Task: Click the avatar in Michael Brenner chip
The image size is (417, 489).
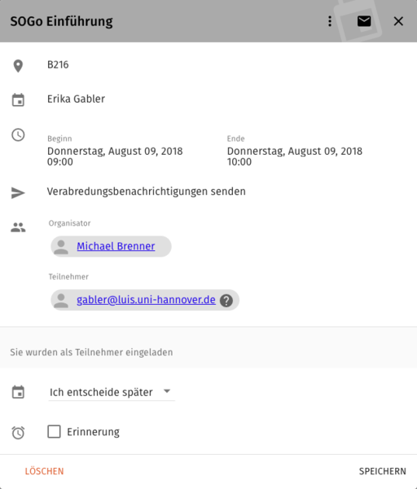Action: 61,247
